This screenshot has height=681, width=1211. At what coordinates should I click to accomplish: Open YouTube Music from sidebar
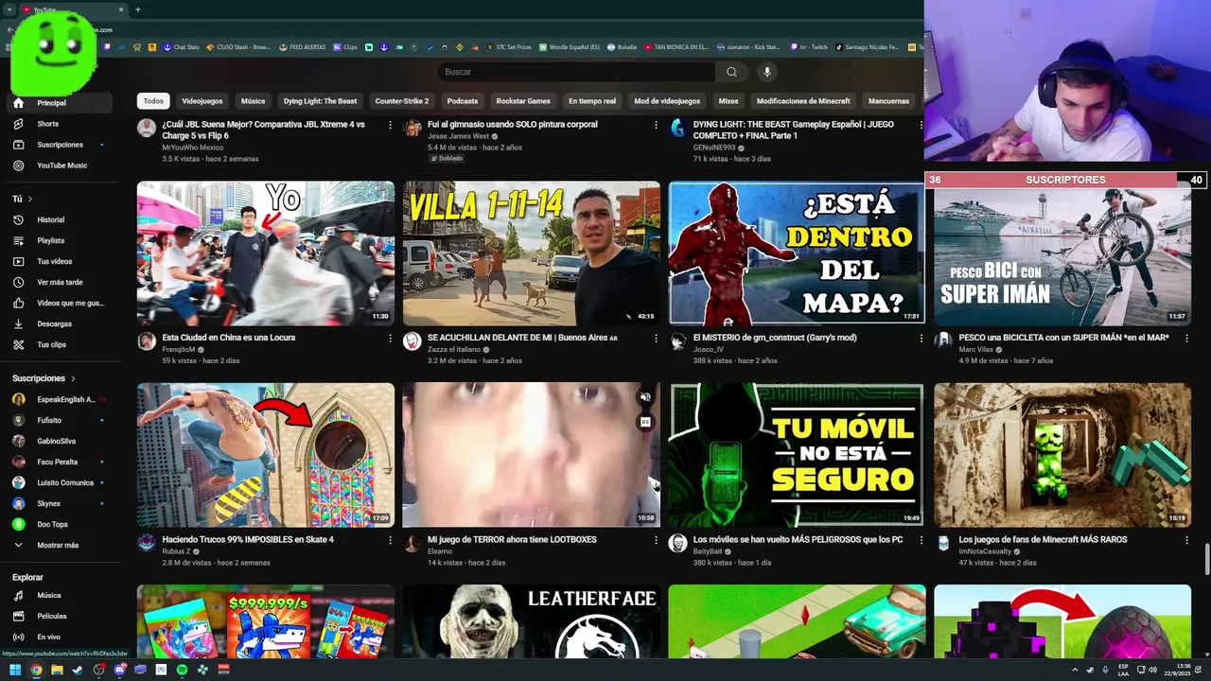point(61,166)
